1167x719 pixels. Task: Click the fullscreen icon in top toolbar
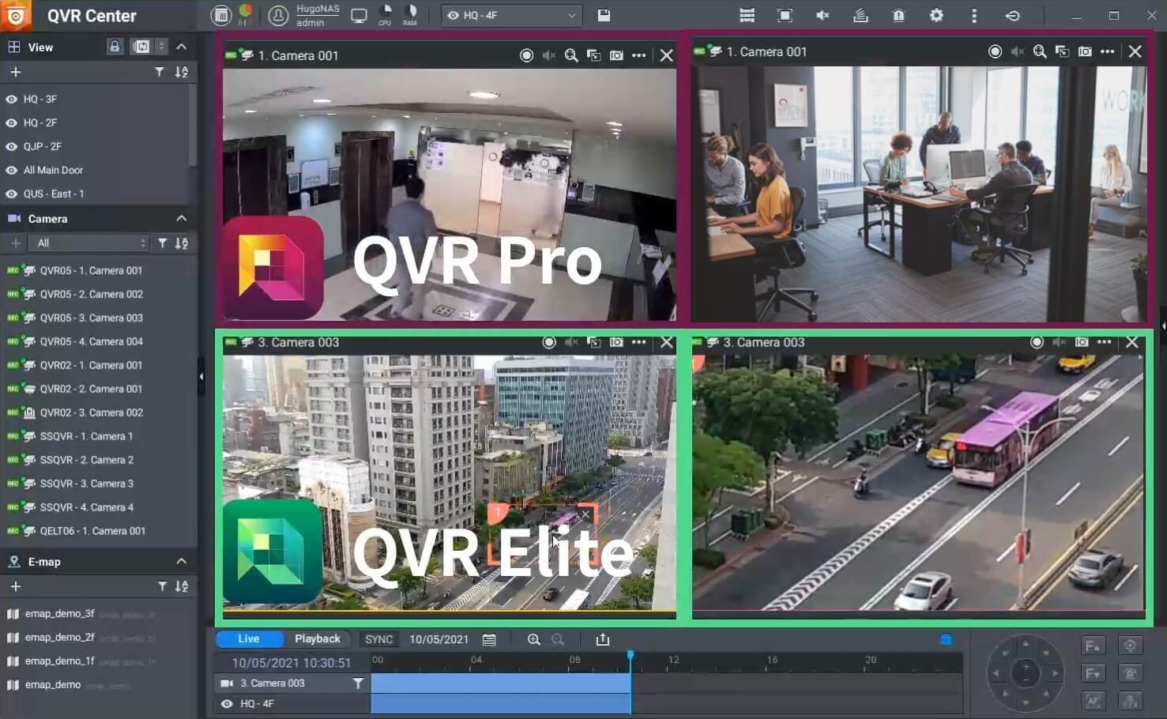[x=785, y=15]
